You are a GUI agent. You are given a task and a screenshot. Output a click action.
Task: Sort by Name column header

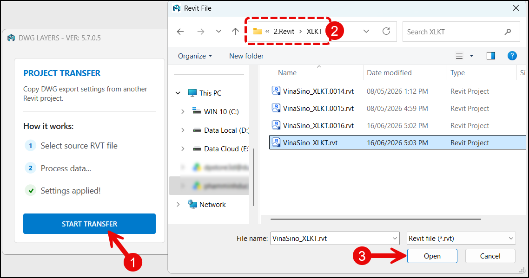pos(287,73)
